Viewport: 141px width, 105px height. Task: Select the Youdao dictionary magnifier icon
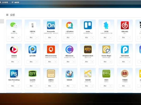[x=69, y=74]
